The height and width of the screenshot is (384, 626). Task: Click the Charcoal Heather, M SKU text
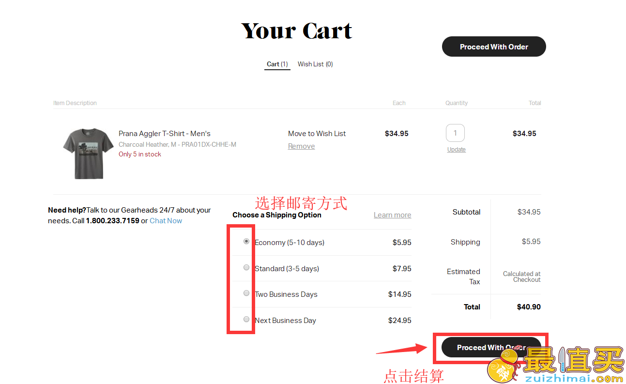[177, 144]
